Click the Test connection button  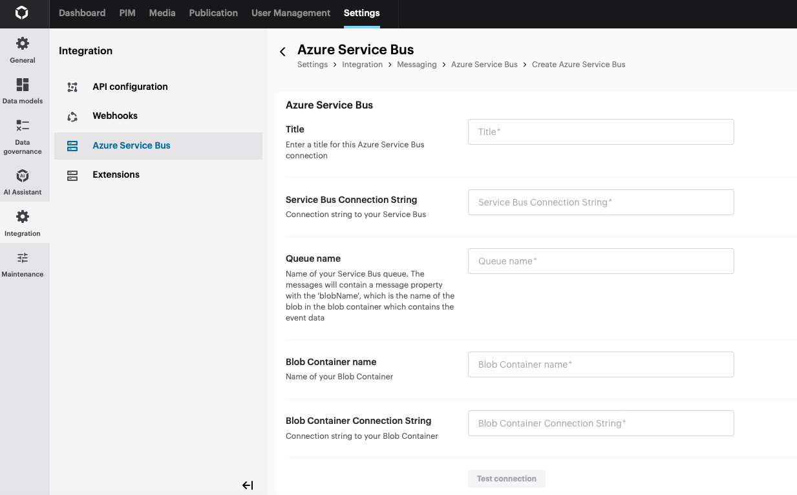pos(507,479)
